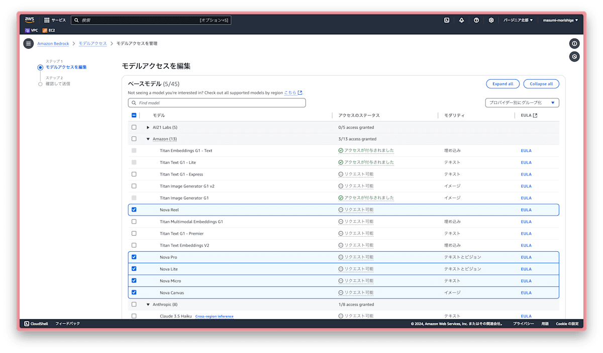Check Titan Multimodal Embeddings G1
The height and width of the screenshot is (353, 603).
coord(134,222)
